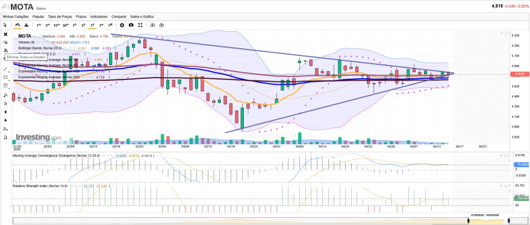This screenshot has height=225, width=530.
Task: Switch to the area chart type icon
Action: [26, 25]
